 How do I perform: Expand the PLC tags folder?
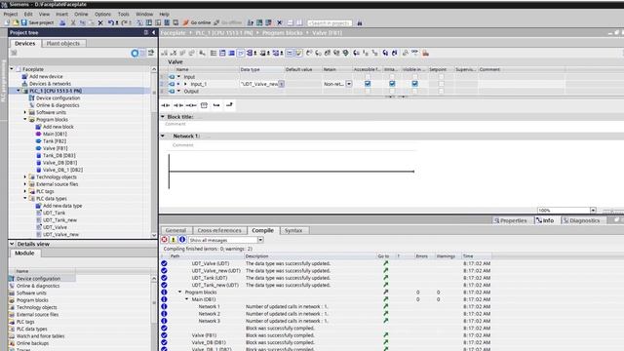coord(25,191)
